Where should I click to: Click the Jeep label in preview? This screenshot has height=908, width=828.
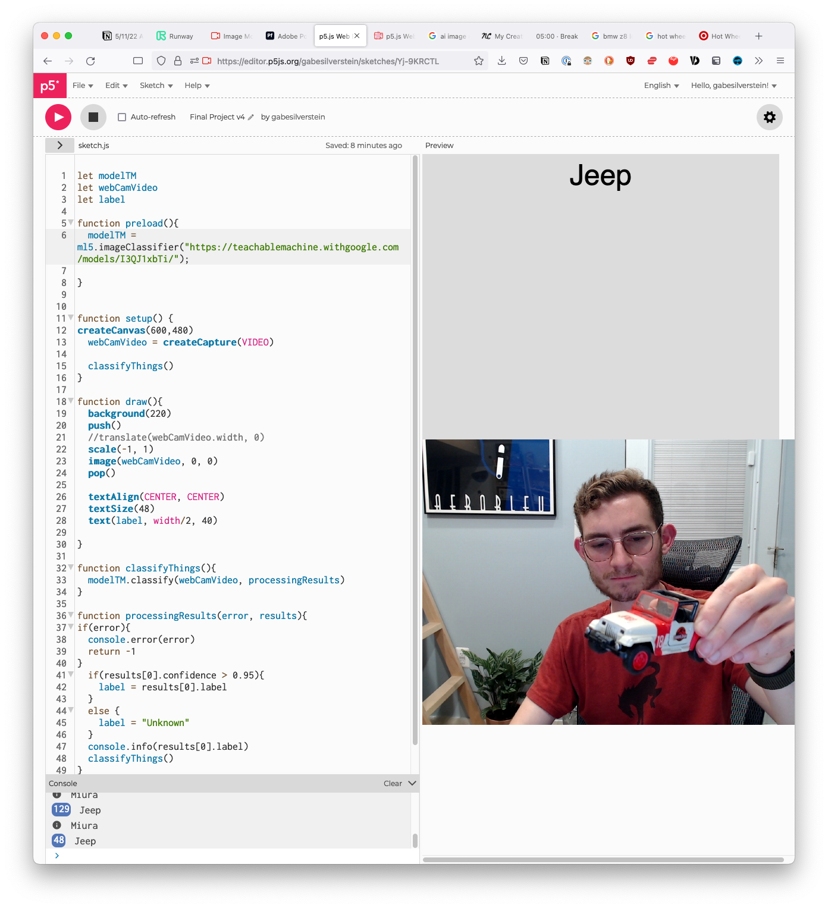coord(600,175)
